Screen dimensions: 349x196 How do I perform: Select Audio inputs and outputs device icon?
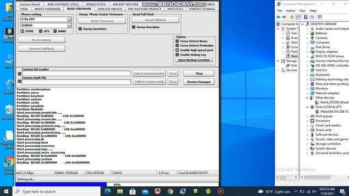[312, 29]
